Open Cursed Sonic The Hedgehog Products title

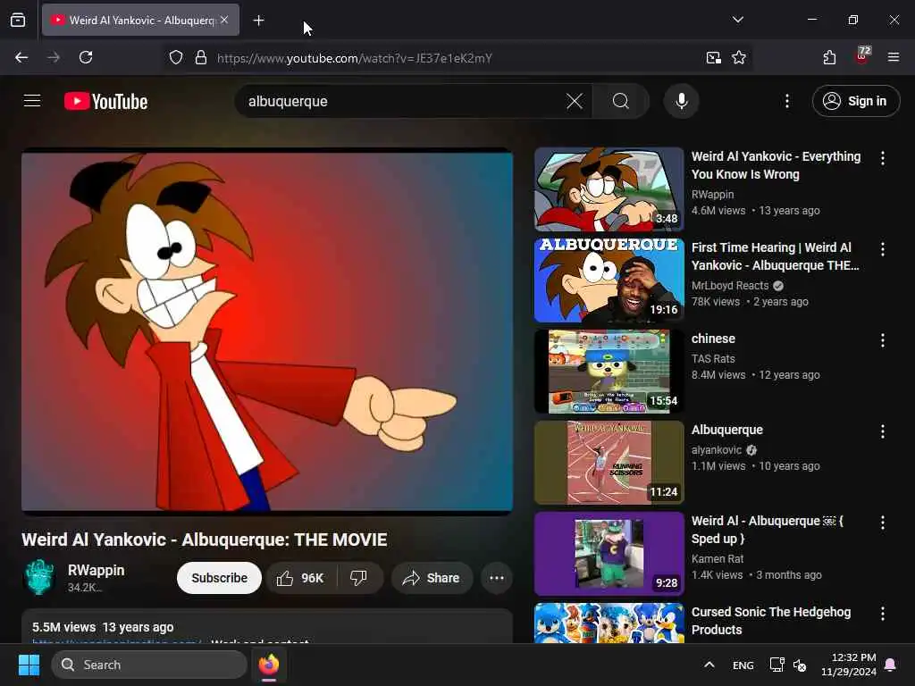(771, 621)
